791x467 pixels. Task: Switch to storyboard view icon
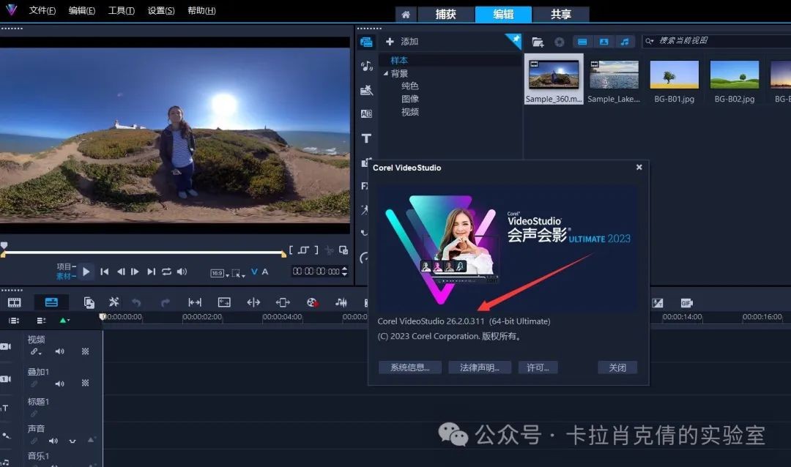point(14,302)
